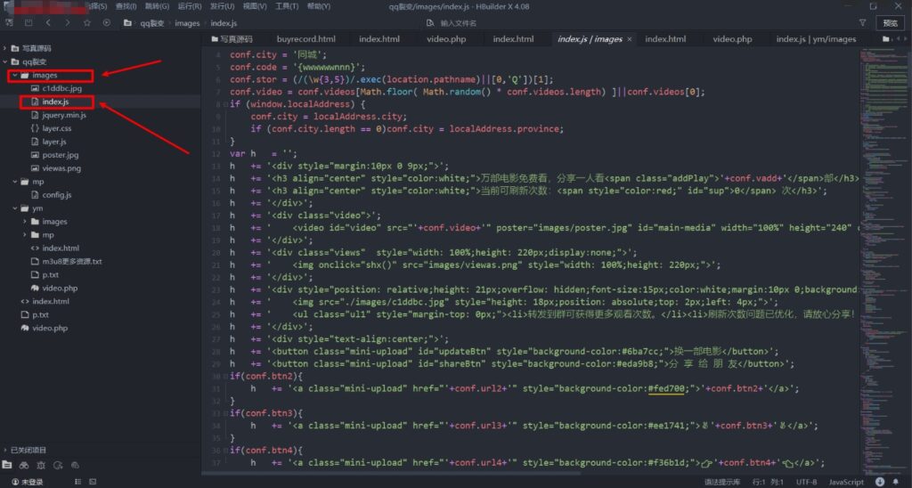The image size is (912, 488).
Task: Click the #fed700 color value in code
Action: click(666, 388)
